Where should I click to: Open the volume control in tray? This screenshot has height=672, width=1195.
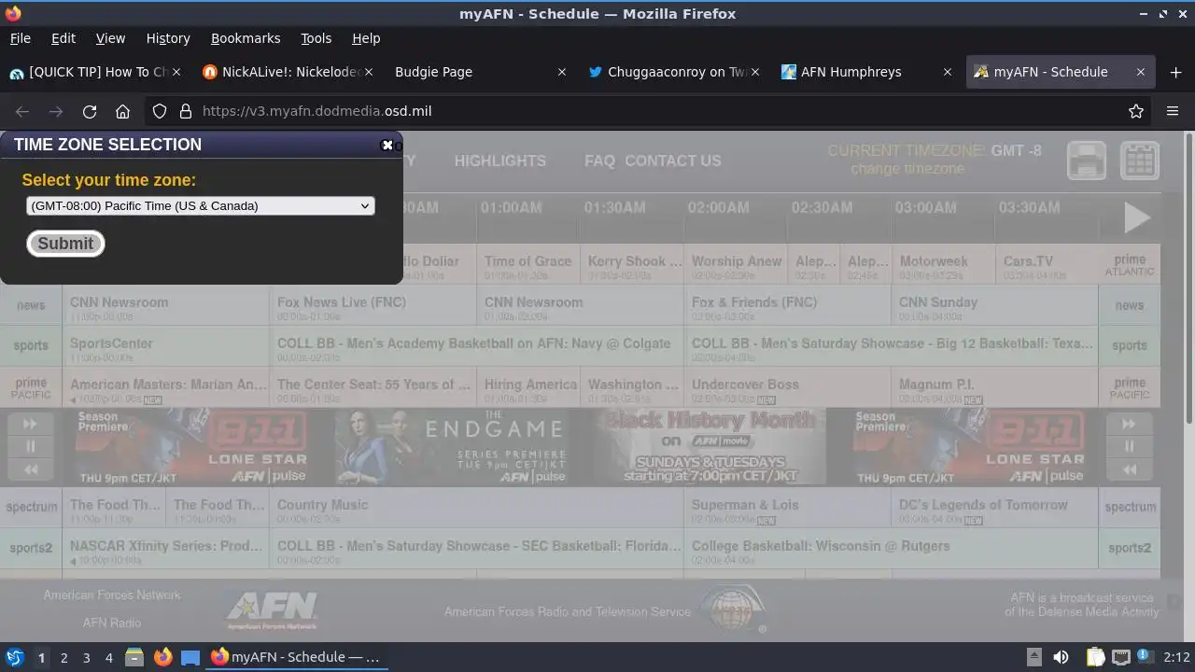click(x=1061, y=657)
